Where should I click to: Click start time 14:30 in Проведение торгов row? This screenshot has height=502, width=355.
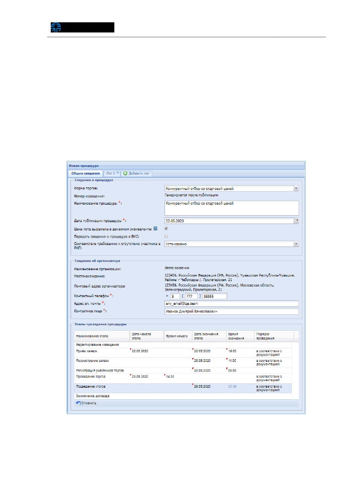click(170, 376)
